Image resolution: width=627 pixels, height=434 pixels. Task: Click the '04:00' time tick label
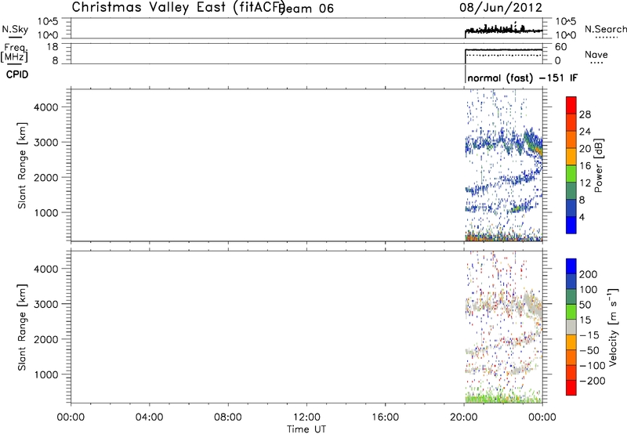click(149, 418)
